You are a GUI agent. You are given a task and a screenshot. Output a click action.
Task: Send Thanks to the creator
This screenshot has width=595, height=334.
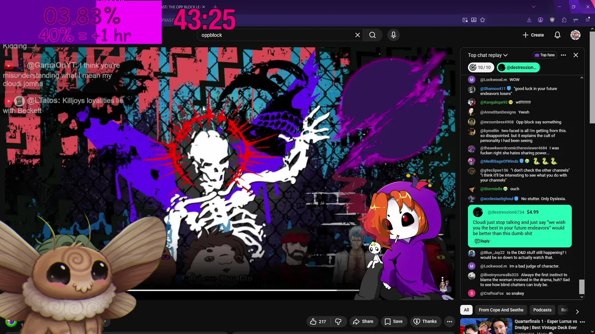pos(425,321)
